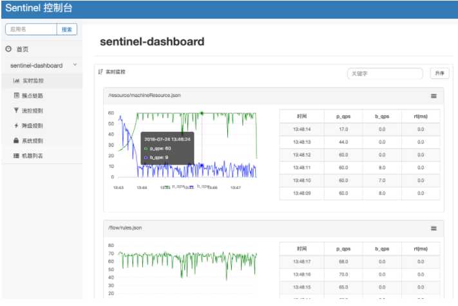Click the 时间 column header in the machineResource table
Viewport: 458px width, 306px height.
(301, 116)
